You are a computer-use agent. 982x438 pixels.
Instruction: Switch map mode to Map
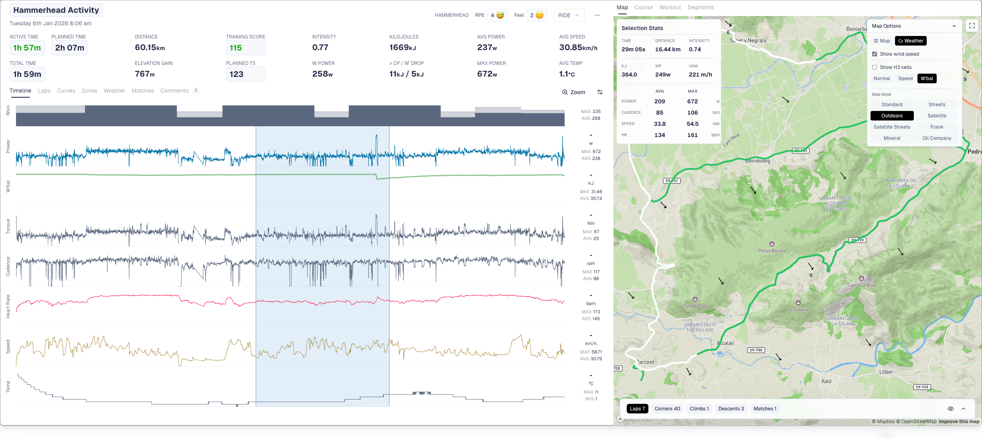click(x=882, y=41)
